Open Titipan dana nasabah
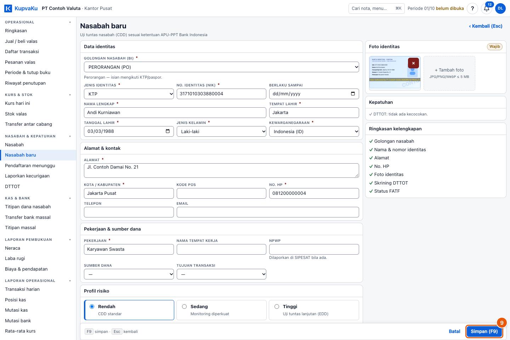Image resolution: width=510 pixels, height=340 pixels. tap(38, 207)
